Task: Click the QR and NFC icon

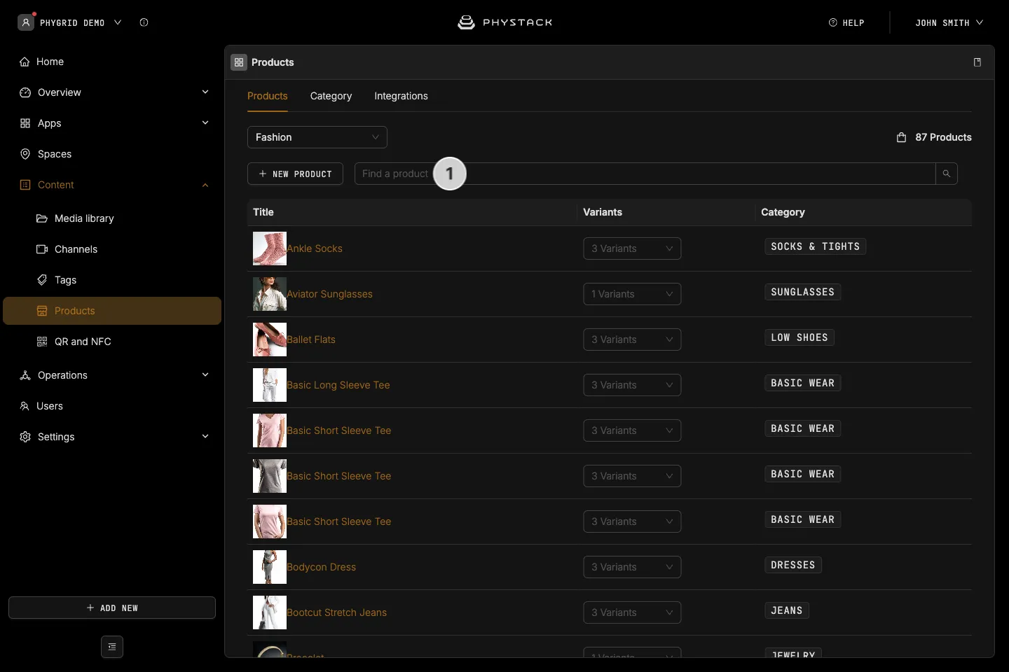Action: pyautogui.click(x=42, y=342)
